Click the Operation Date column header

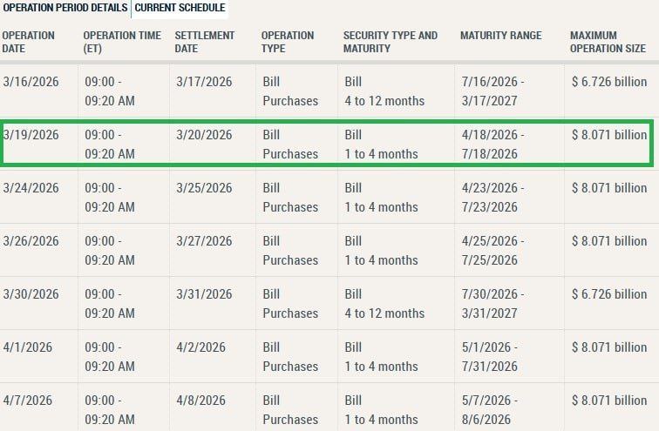coord(29,42)
